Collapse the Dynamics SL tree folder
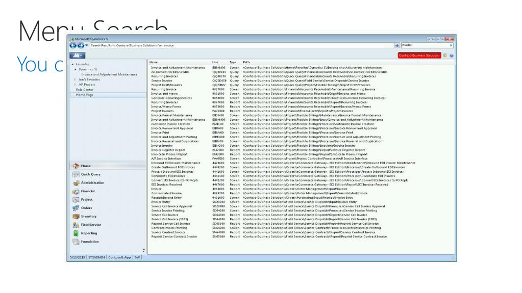522x293 pixels. coord(76,69)
